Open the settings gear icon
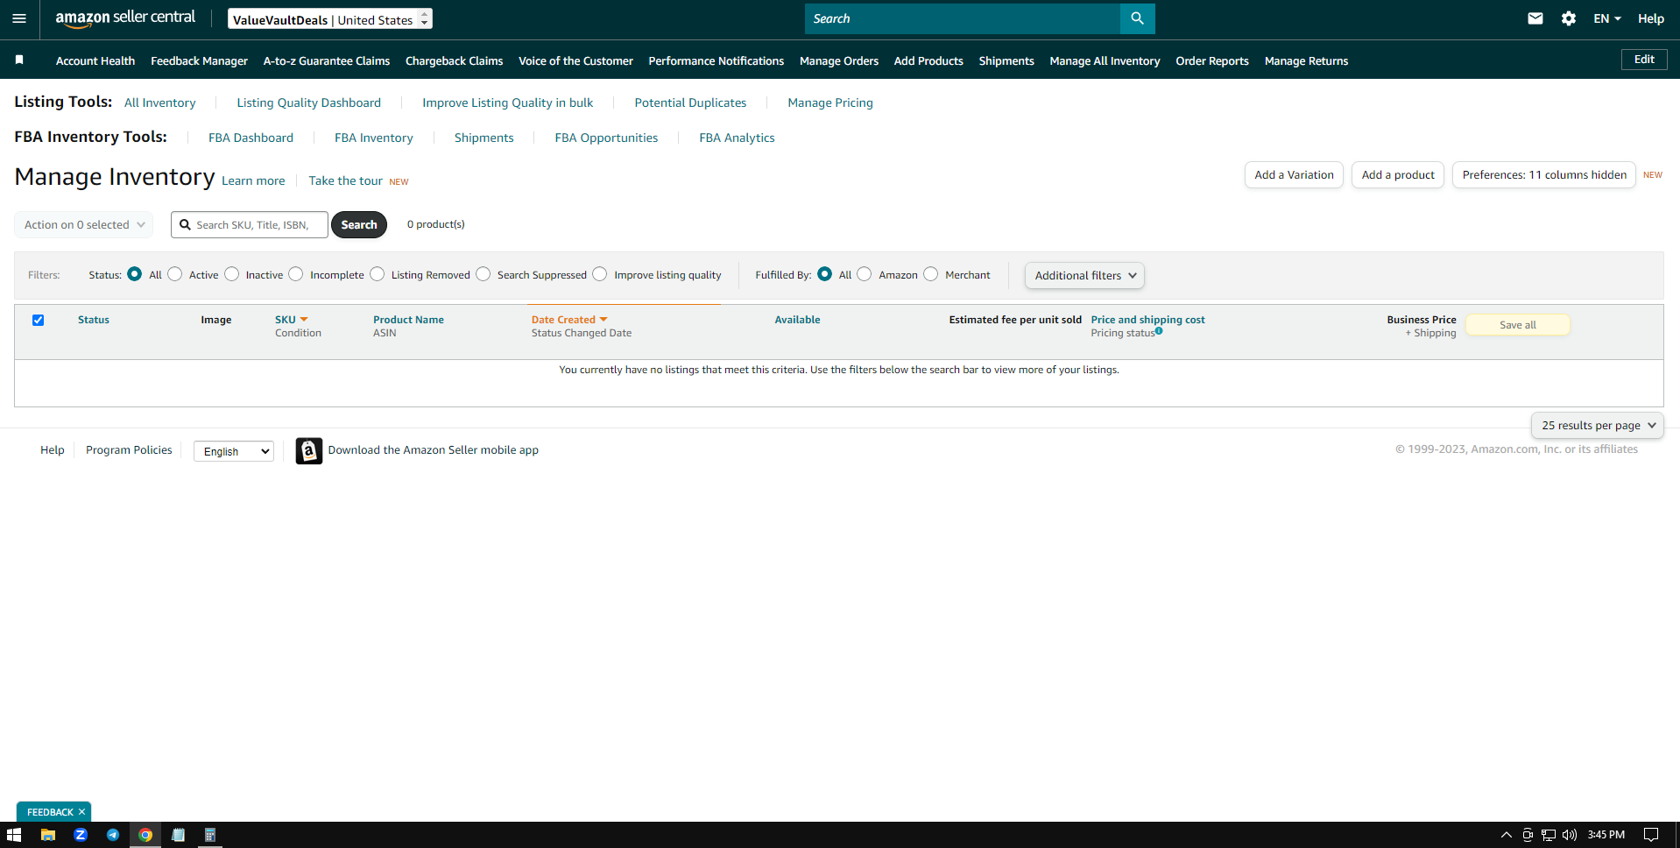 [x=1568, y=18]
